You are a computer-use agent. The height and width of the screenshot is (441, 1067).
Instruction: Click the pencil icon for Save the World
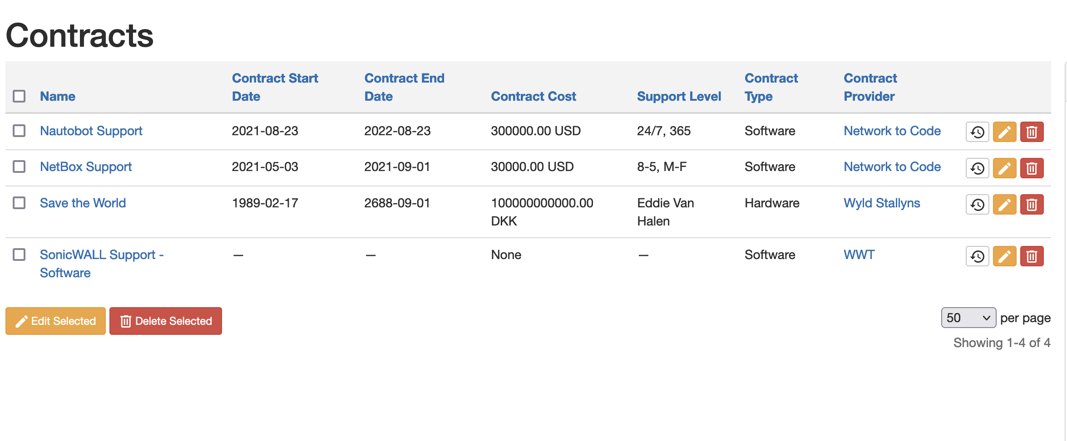pyautogui.click(x=1004, y=205)
